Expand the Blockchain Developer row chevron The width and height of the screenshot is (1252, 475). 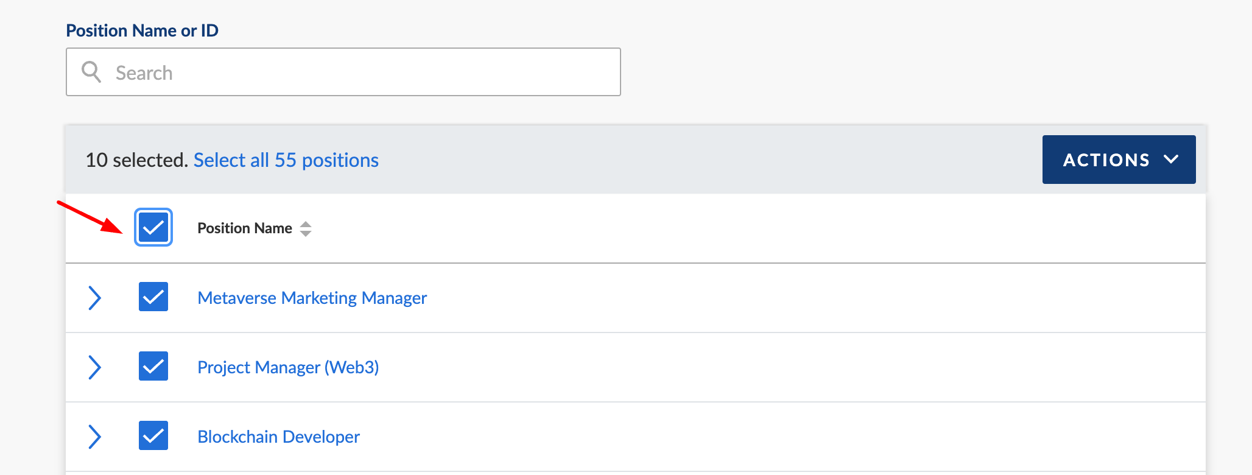[x=94, y=437]
